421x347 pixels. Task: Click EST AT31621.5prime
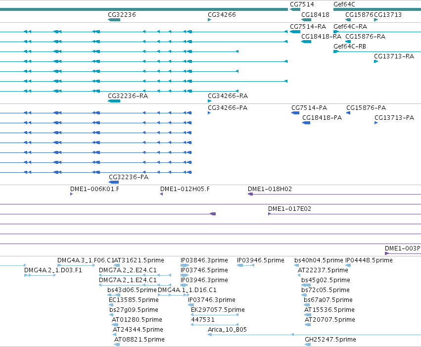[139, 260]
